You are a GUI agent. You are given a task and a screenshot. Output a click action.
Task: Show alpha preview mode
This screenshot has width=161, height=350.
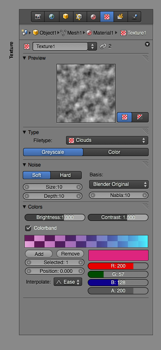(140, 117)
